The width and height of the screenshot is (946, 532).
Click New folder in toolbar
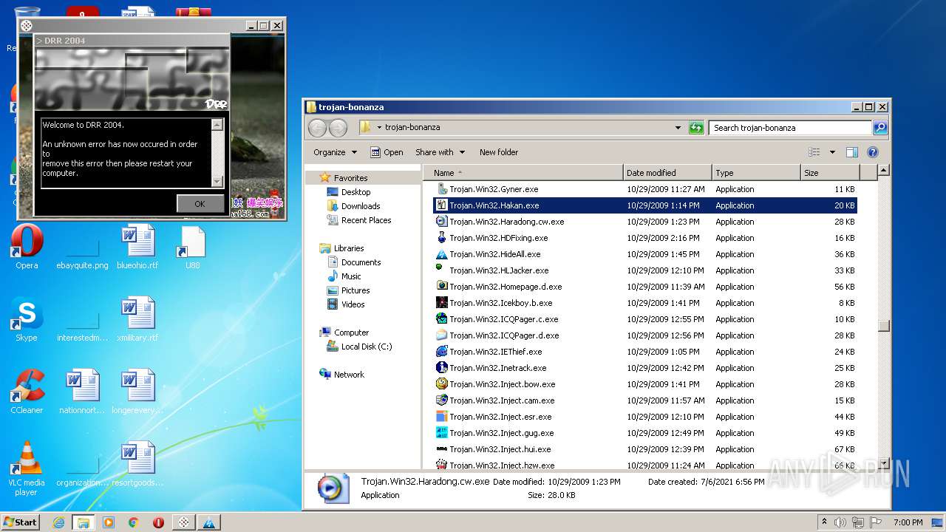pyautogui.click(x=499, y=152)
